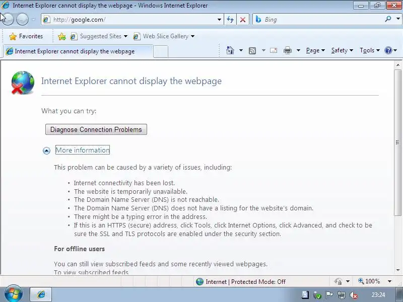Click the error page heading text
Screen dimensions: 403x302
pyautogui.click(x=131, y=81)
